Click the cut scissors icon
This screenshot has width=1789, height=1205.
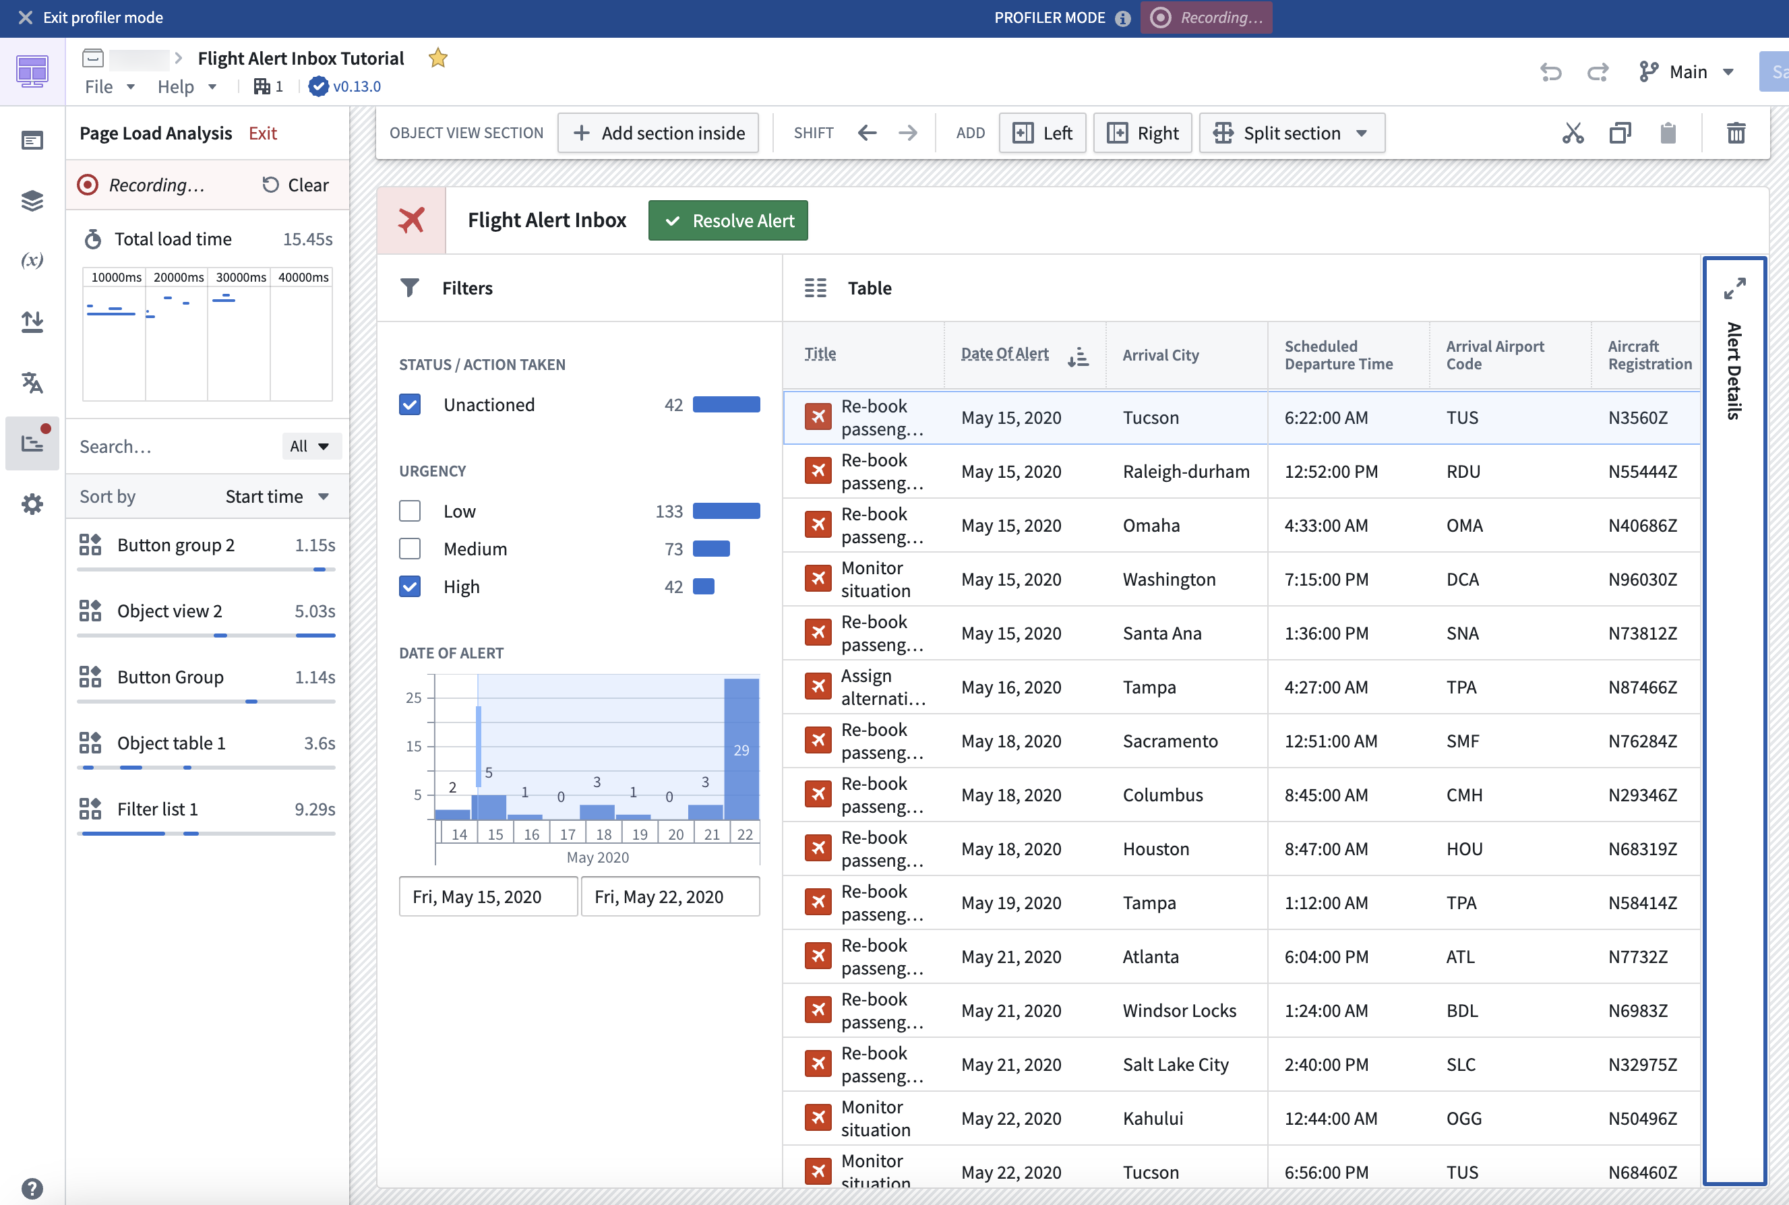pyautogui.click(x=1573, y=133)
